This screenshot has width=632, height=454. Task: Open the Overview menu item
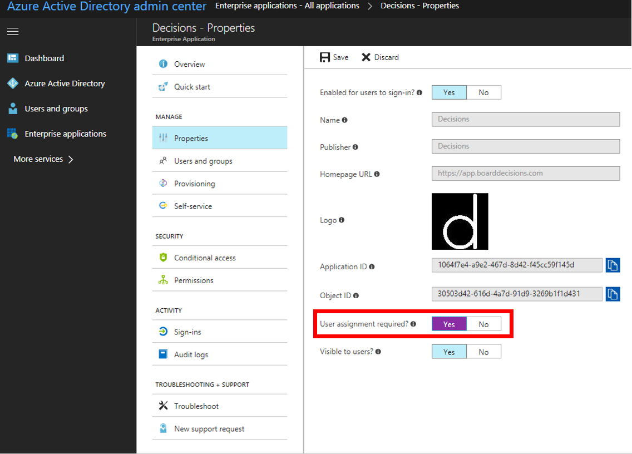(x=220, y=64)
